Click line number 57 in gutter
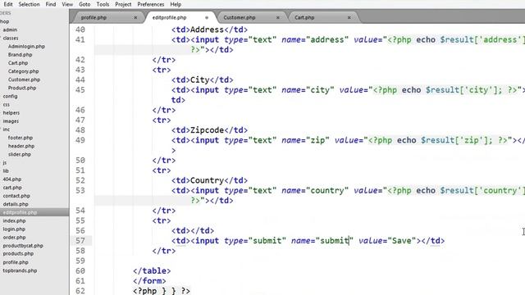The image size is (525, 295). pyautogui.click(x=80, y=241)
